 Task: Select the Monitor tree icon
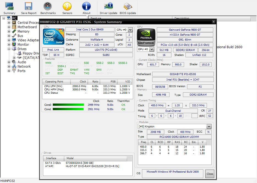pyautogui.click(x=14, y=44)
